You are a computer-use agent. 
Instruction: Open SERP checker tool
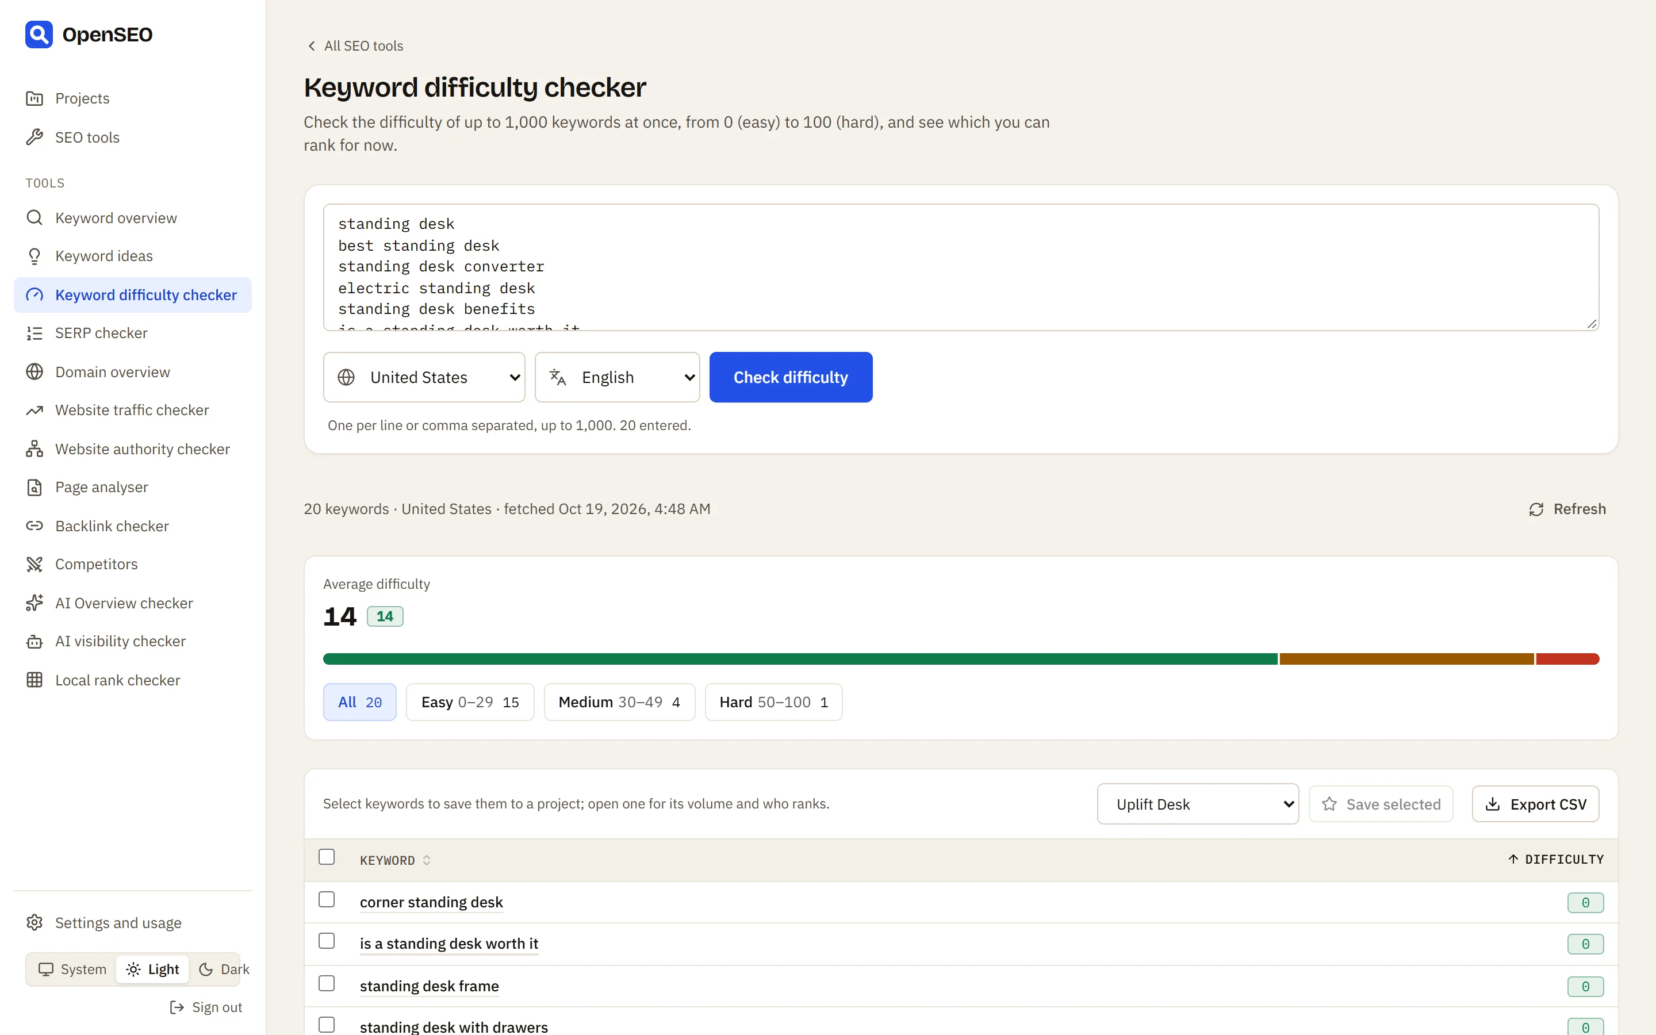[x=133, y=333]
